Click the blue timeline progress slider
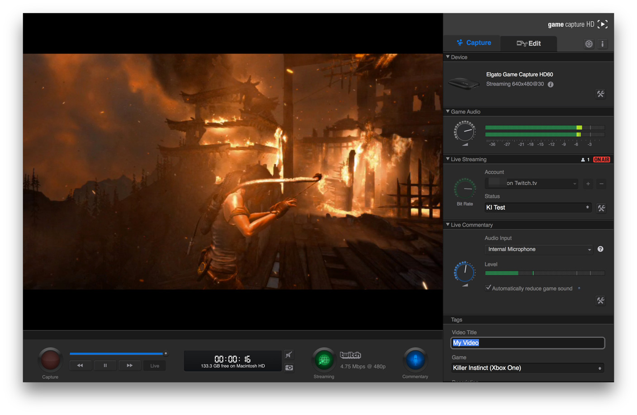 117,354
